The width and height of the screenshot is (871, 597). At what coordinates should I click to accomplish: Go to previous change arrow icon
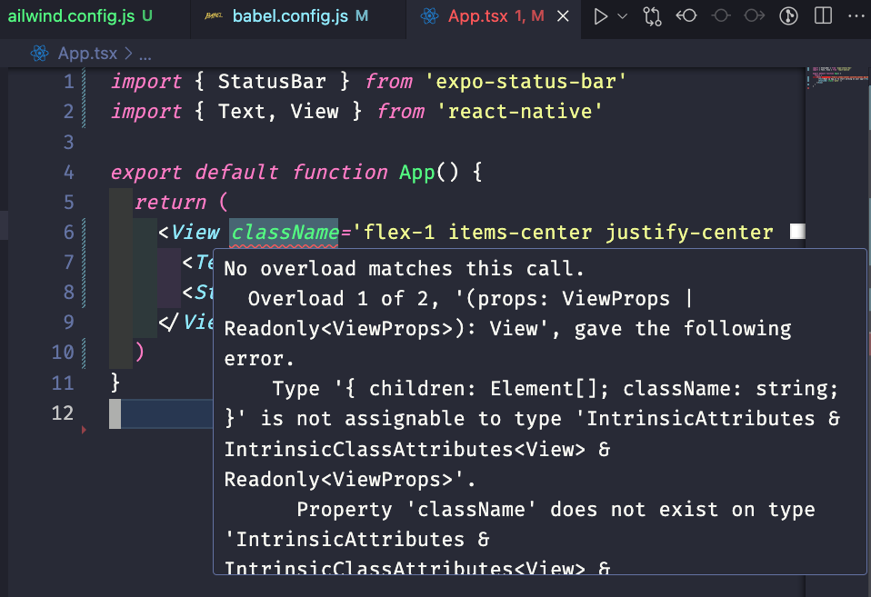coord(686,16)
